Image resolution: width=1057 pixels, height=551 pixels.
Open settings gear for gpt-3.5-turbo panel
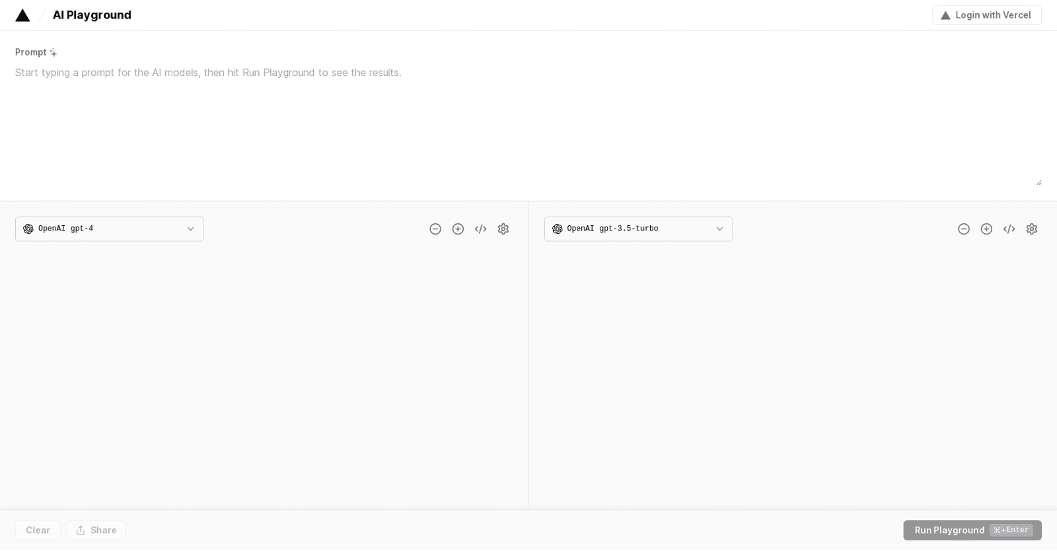[1032, 229]
